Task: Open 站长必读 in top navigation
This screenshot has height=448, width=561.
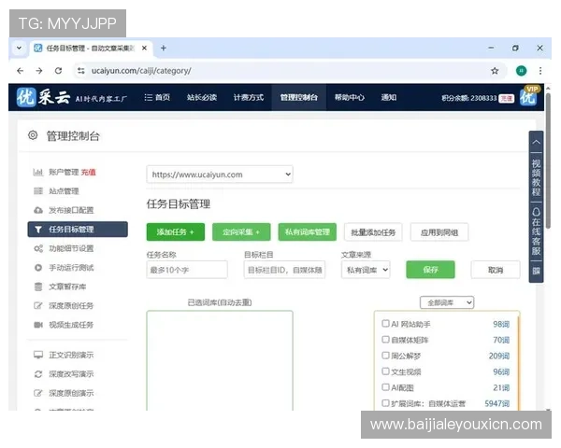Action: click(202, 97)
